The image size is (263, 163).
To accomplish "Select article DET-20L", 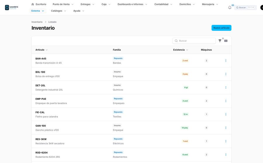I will click(40, 86).
